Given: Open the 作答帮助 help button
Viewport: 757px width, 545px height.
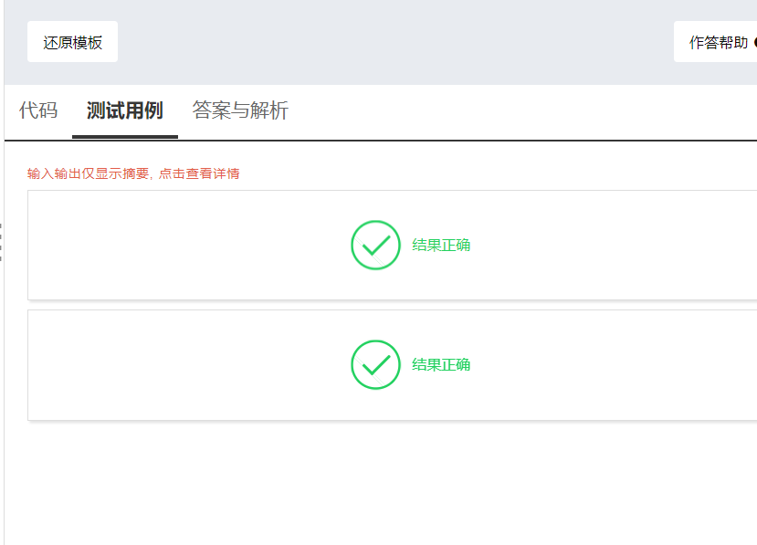Looking at the screenshot, I should point(718,43).
